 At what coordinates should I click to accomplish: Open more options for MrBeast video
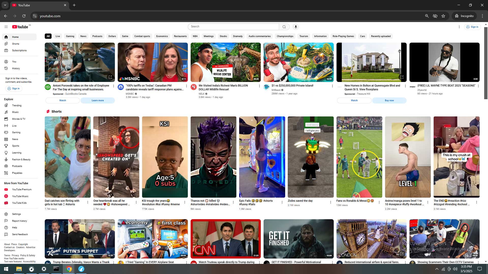[x=332, y=86]
